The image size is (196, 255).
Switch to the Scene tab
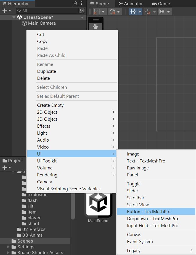pos(99,3)
